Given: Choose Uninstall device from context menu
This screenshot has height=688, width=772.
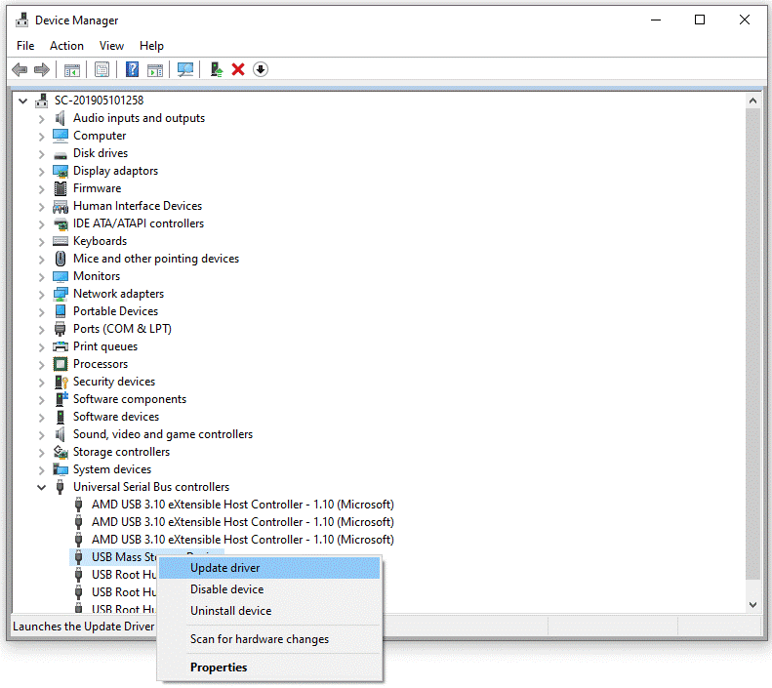Looking at the screenshot, I should click(230, 611).
